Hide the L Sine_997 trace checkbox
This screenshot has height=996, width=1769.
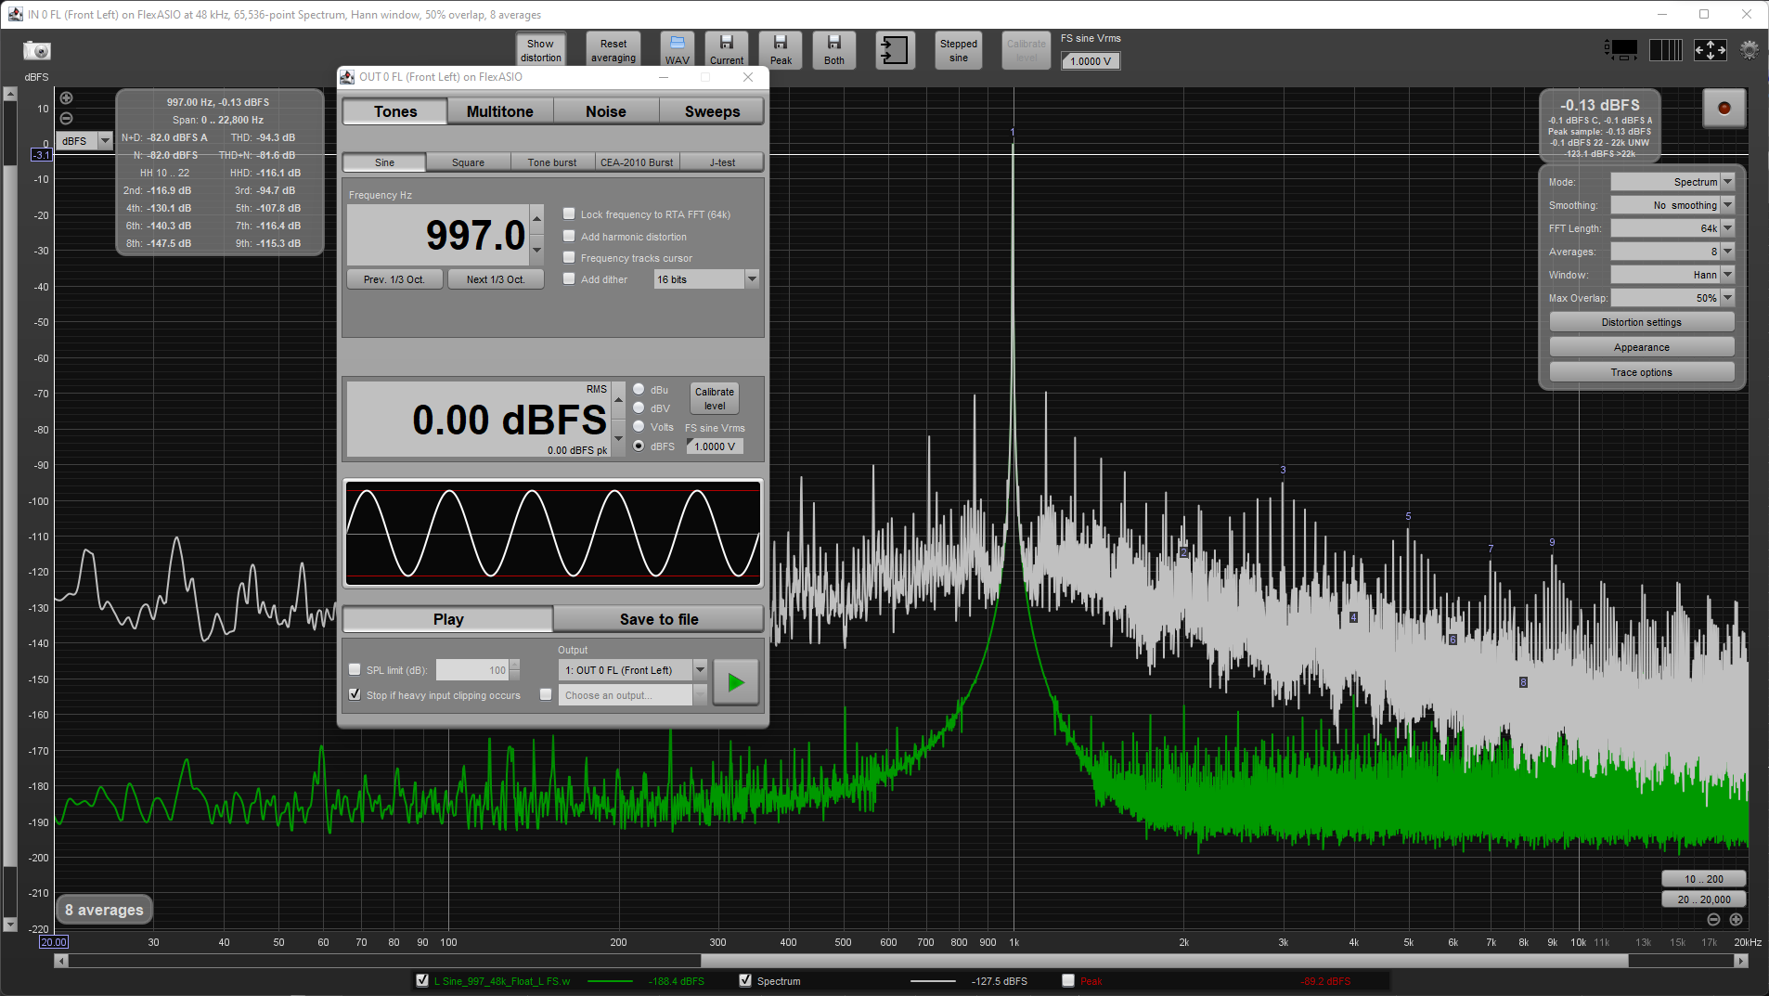[x=422, y=980]
